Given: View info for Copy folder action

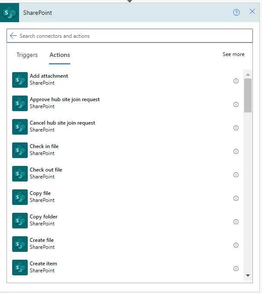Looking at the screenshot, I should [x=236, y=221].
